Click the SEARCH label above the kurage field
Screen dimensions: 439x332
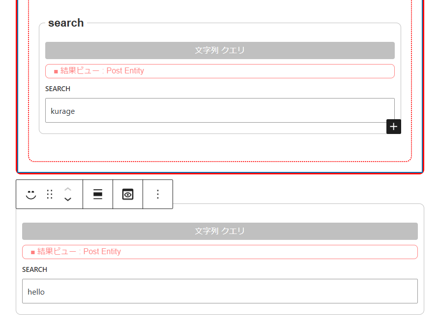[58, 89]
